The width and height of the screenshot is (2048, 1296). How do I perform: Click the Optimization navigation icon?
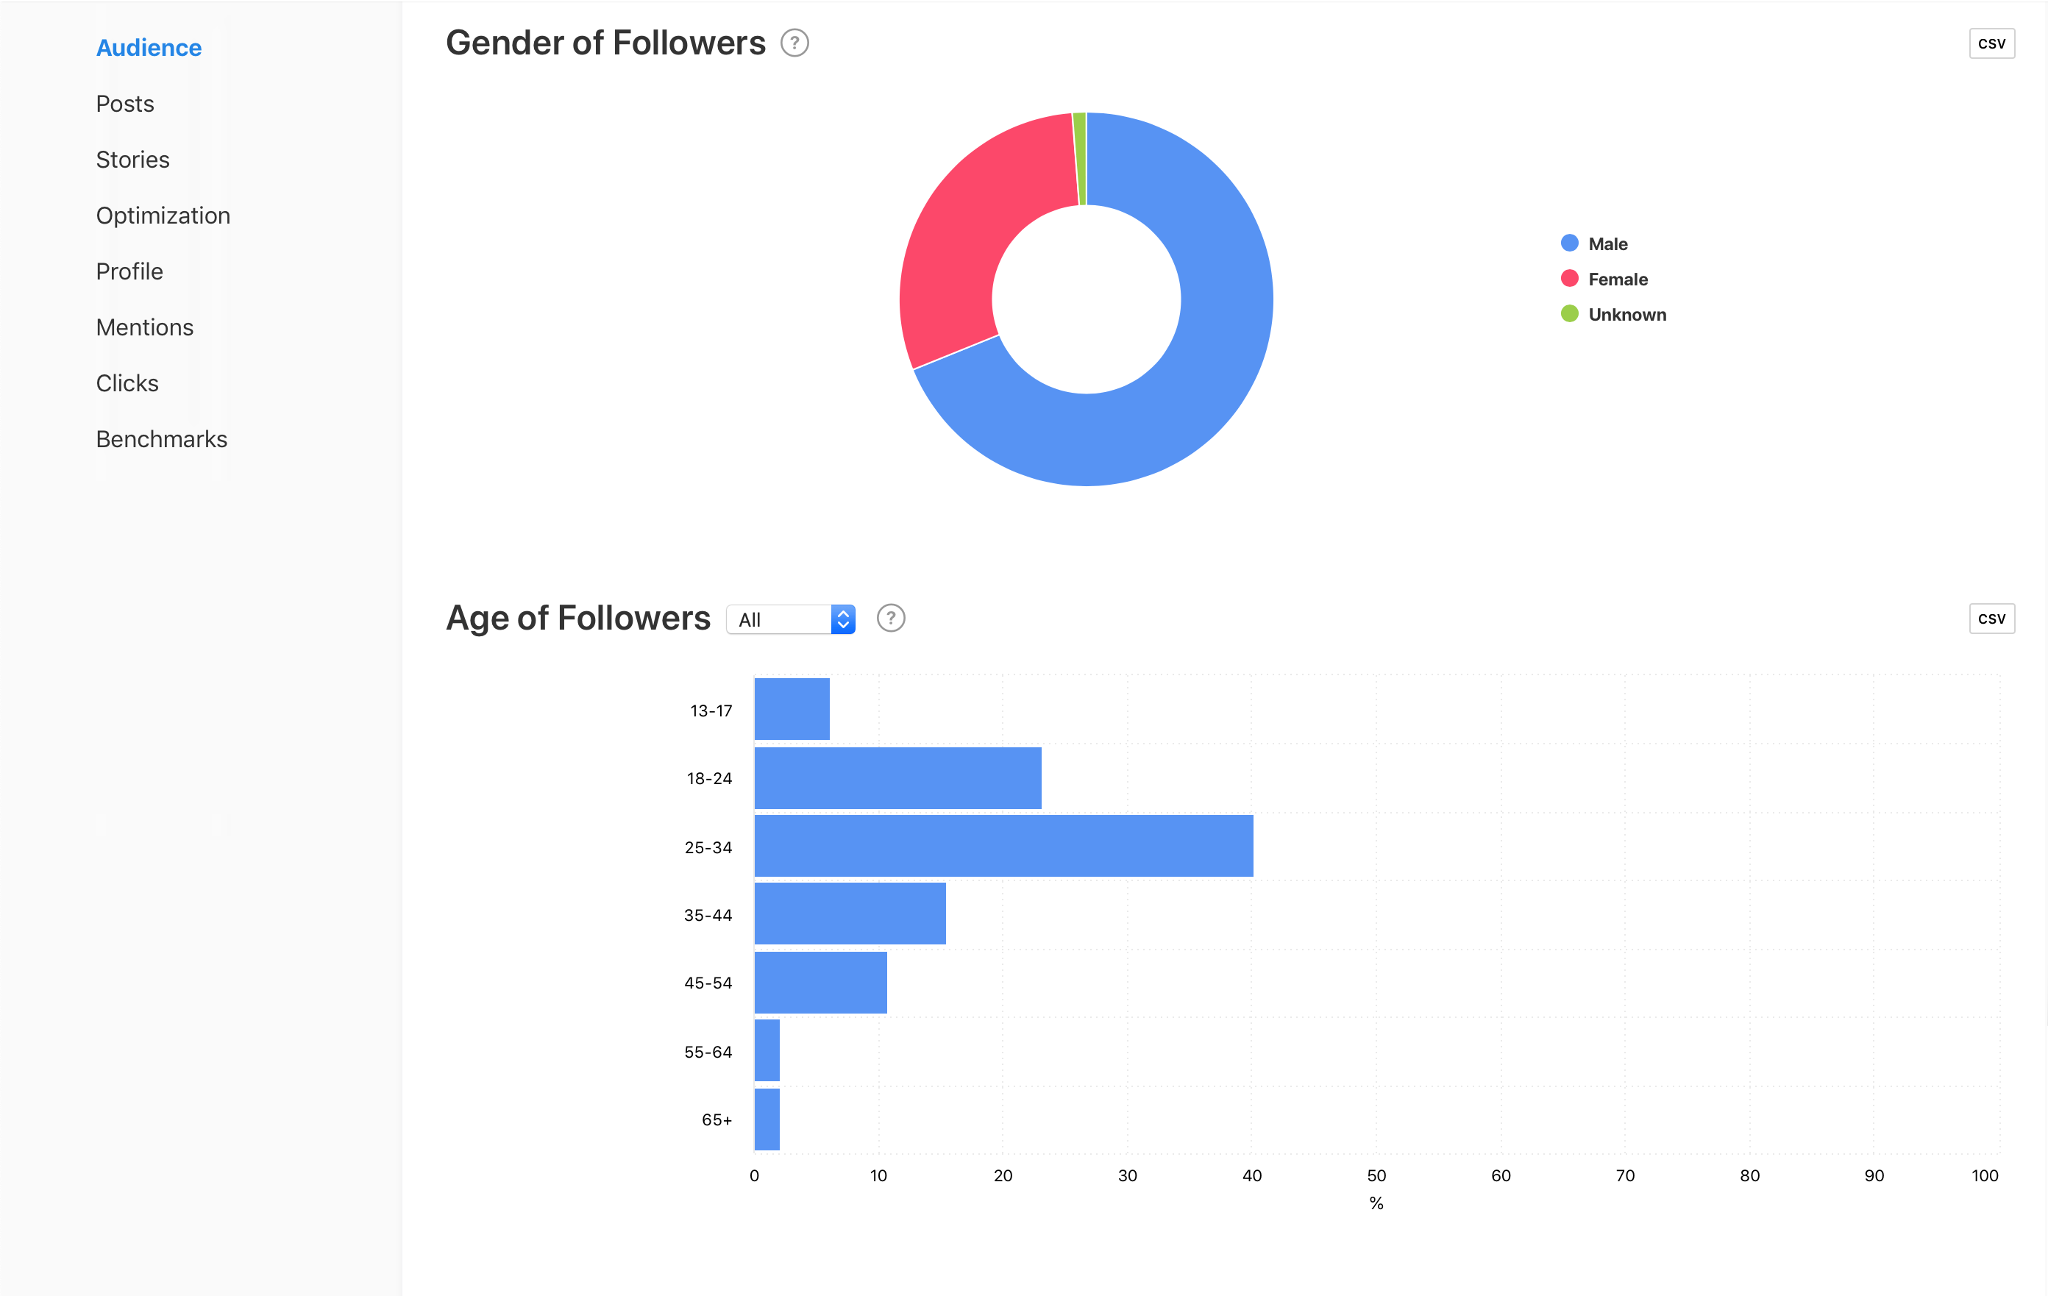pos(163,215)
